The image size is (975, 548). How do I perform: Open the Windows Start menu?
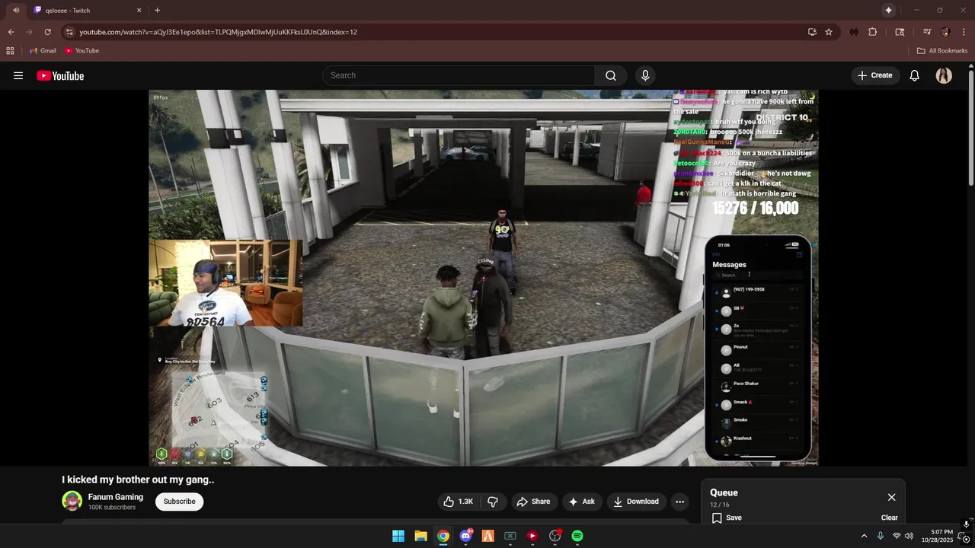[x=398, y=536]
